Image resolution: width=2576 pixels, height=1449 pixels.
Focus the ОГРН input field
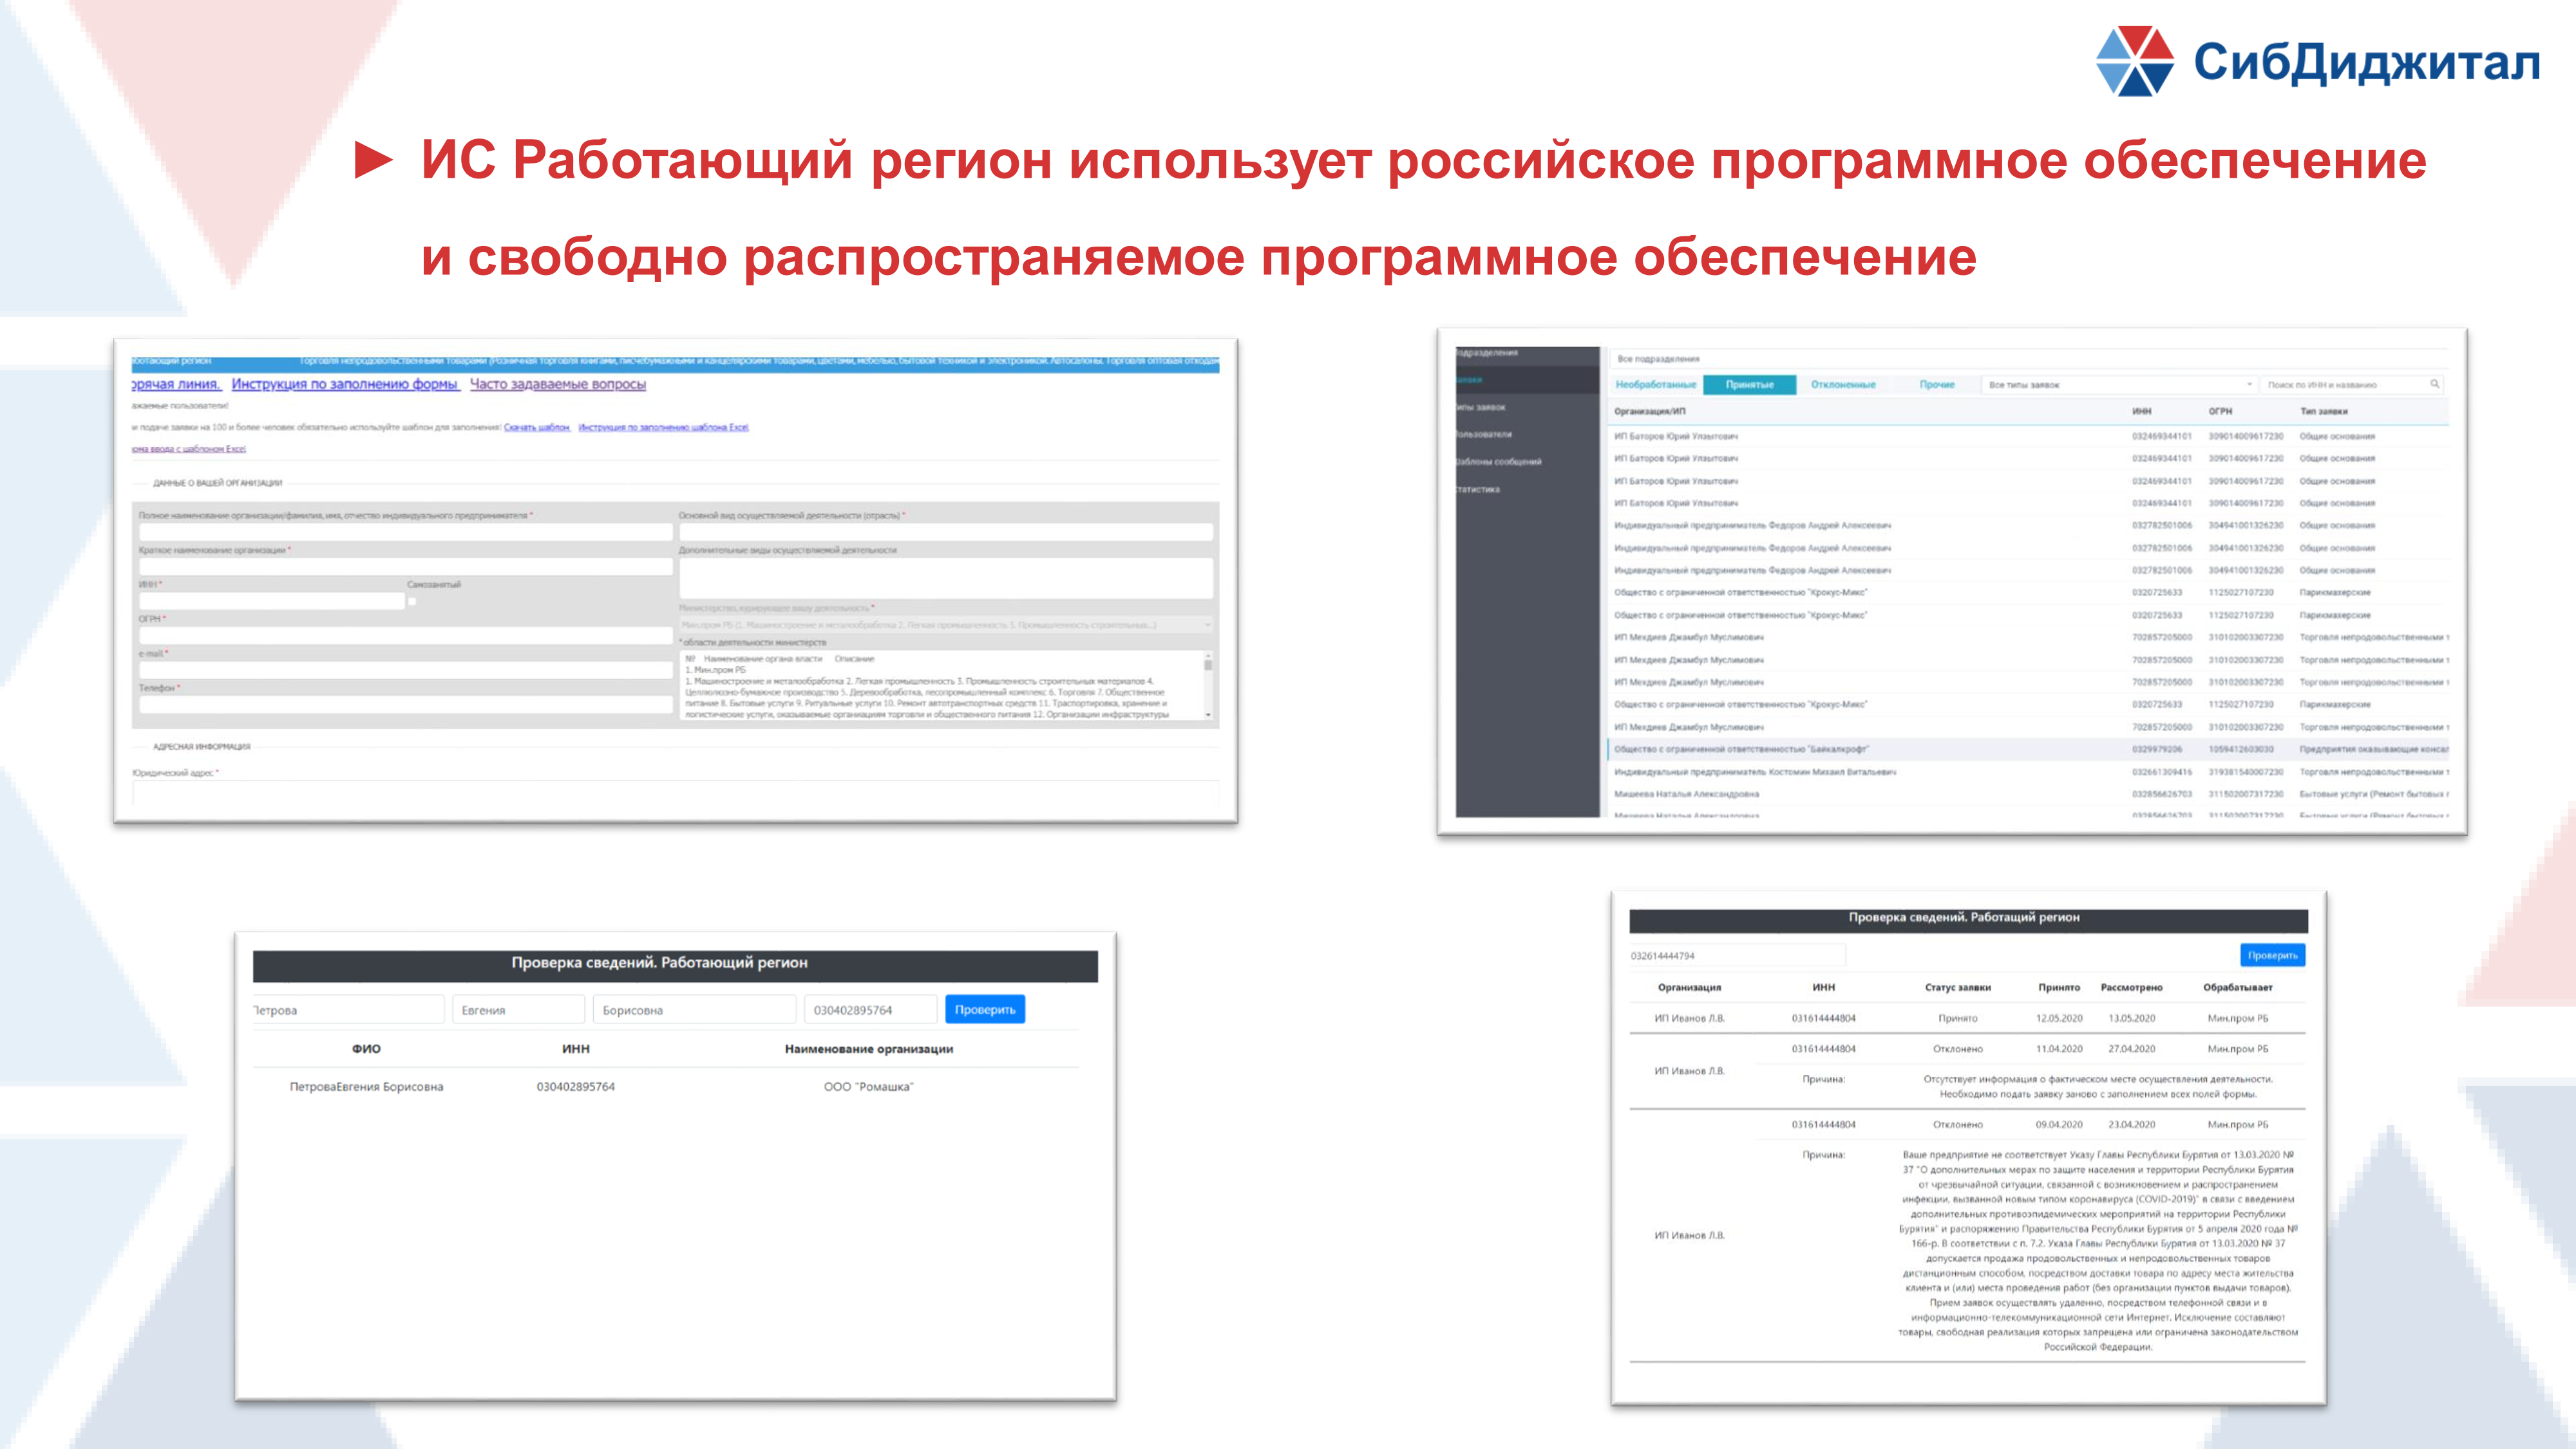click(x=405, y=635)
